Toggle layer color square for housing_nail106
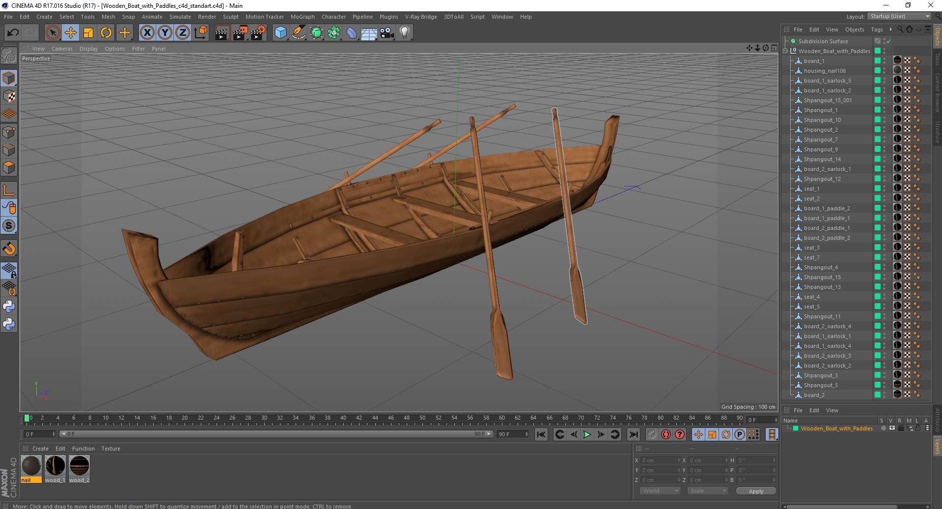 tap(878, 71)
